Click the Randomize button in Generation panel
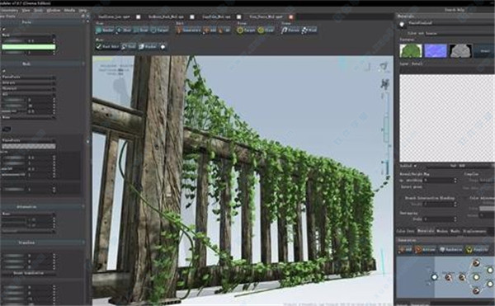Viewport: 495px width, 306px height. point(450,250)
